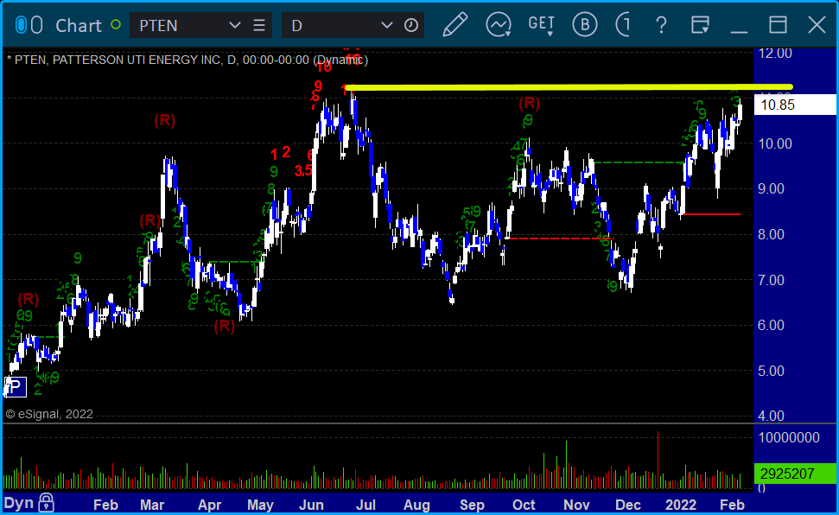This screenshot has width=839, height=515.
Task: Click the Apr label on the time axis
Action: (209, 505)
